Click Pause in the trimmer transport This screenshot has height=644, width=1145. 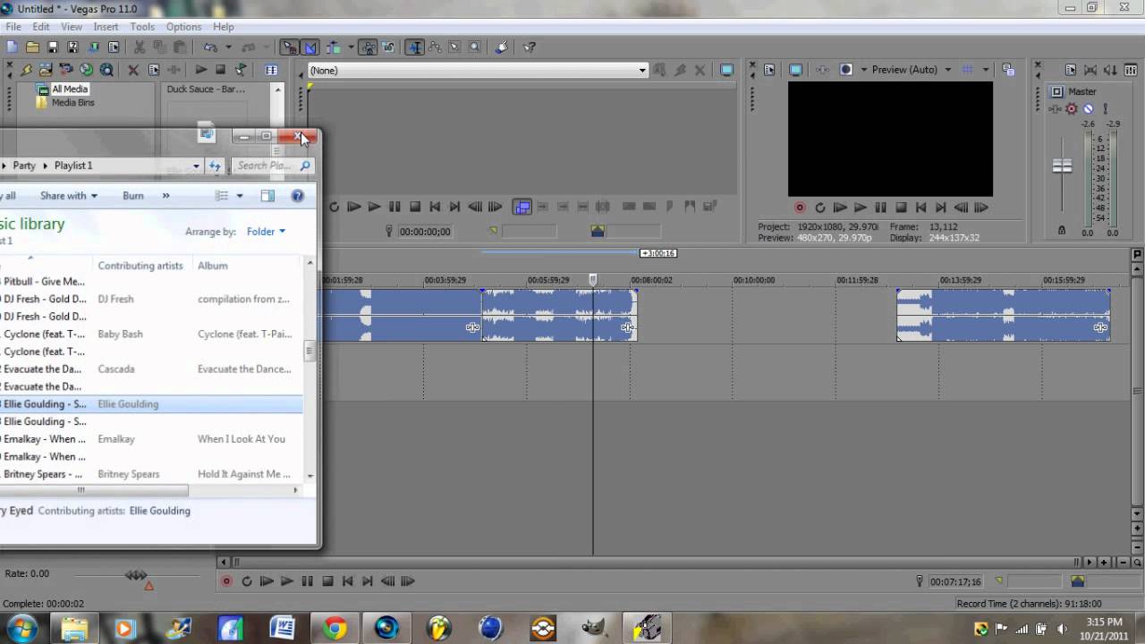(x=394, y=207)
